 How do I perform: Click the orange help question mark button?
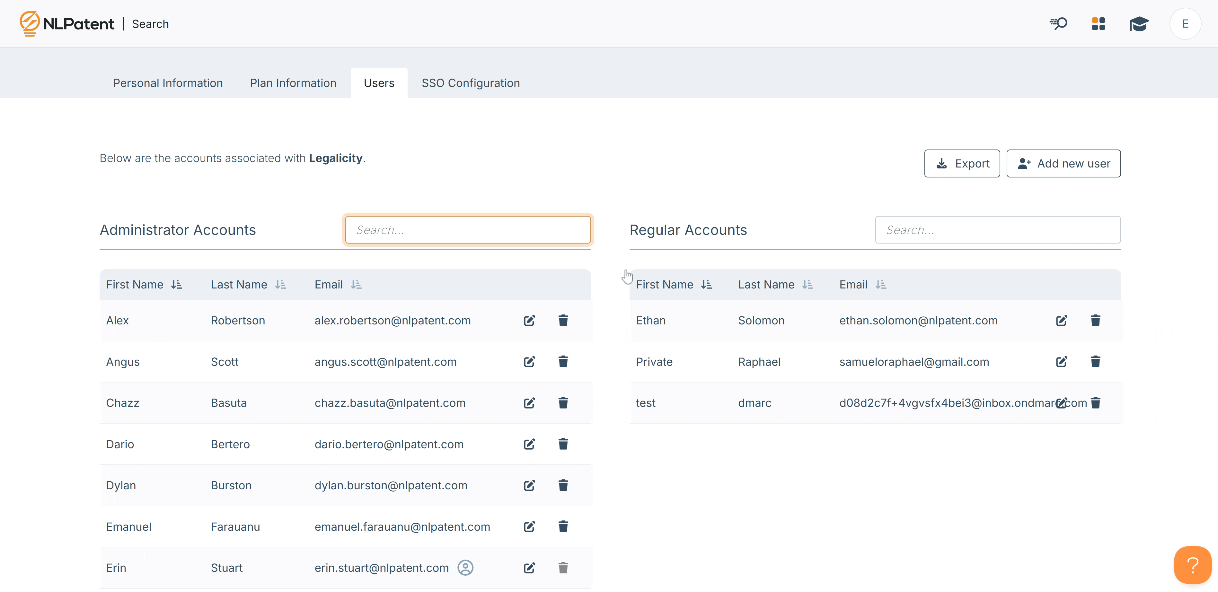coord(1192,565)
